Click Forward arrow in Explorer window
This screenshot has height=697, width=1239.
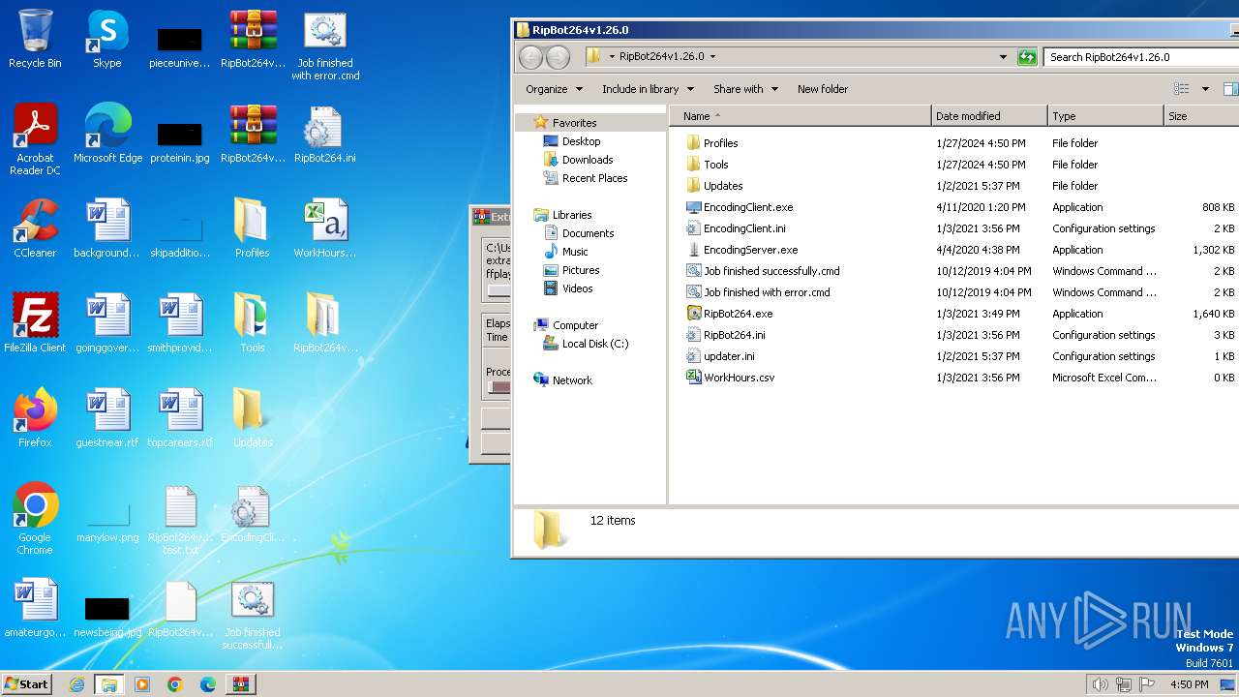pos(559,57)
